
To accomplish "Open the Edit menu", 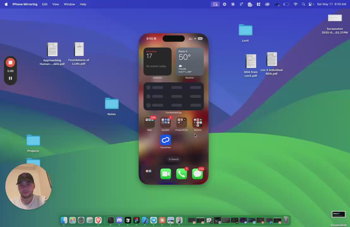I will 45,4.
